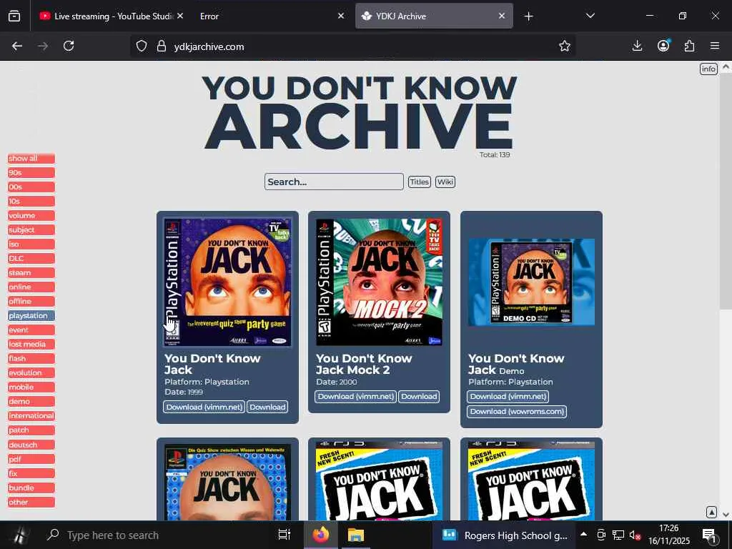The image size is (732, 549).
Task: Open Firefox from the Windows taskbar
Action: (321, 535)
